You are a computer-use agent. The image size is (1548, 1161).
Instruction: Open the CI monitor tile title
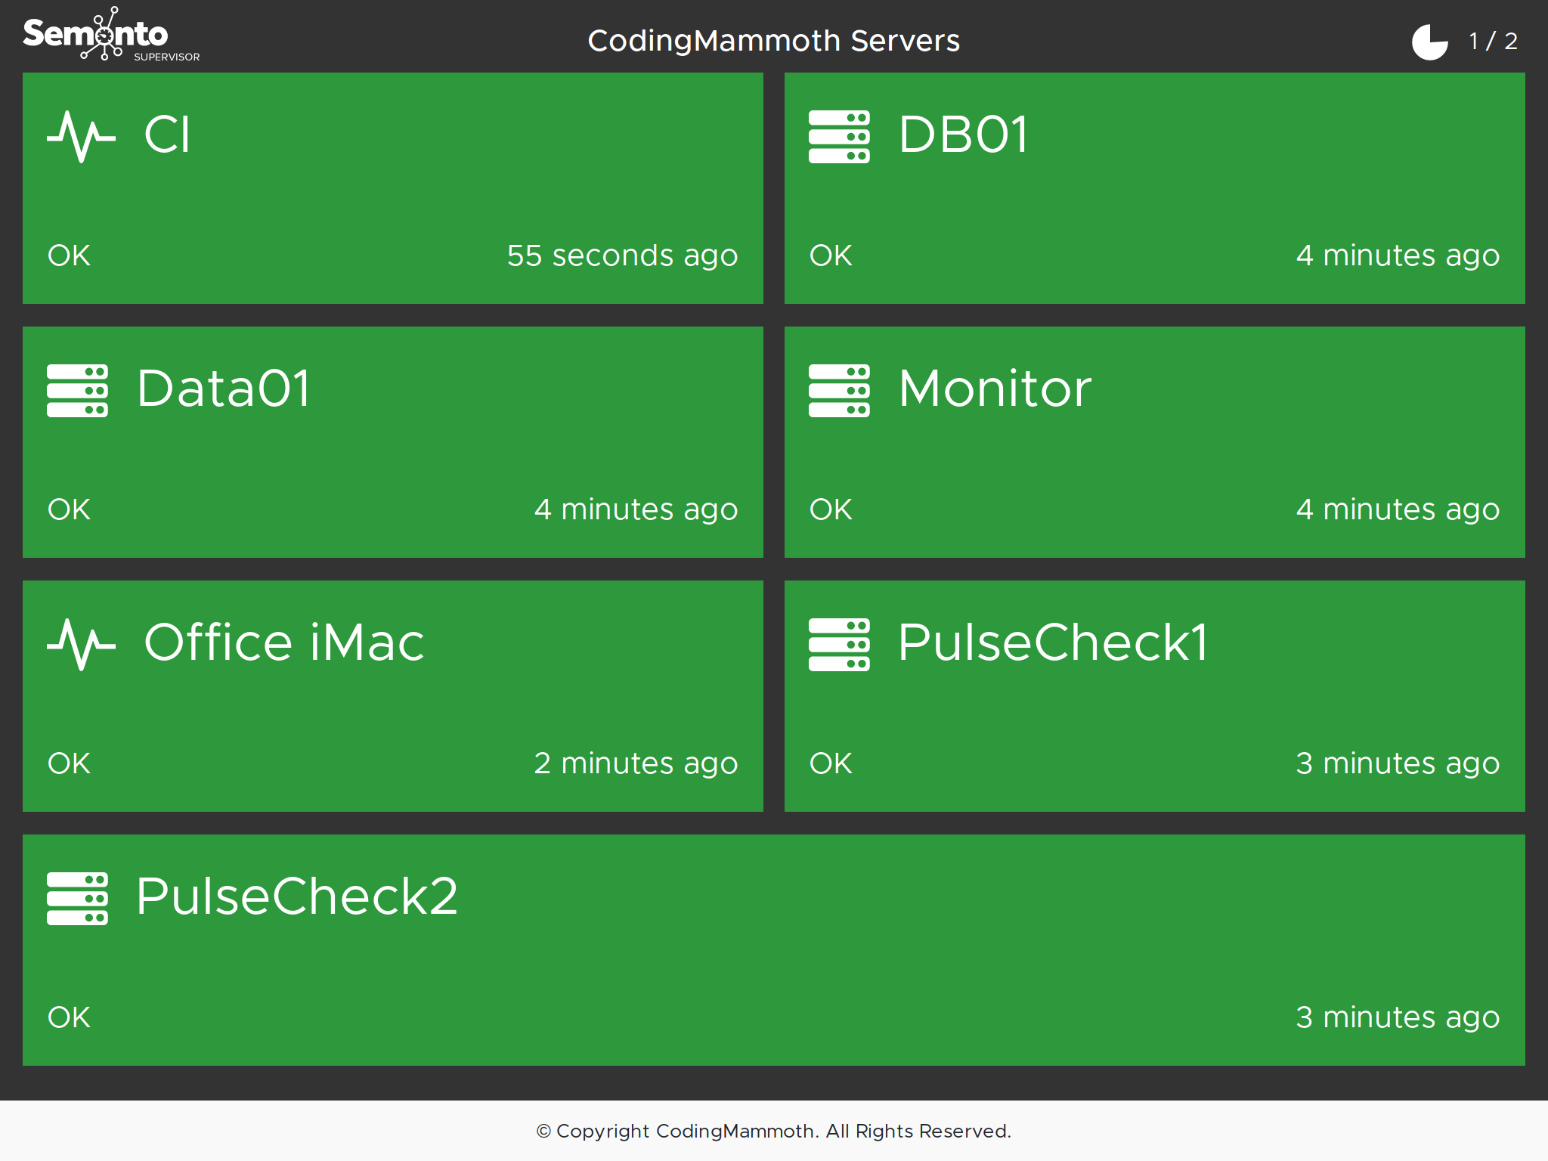point(167,135)
